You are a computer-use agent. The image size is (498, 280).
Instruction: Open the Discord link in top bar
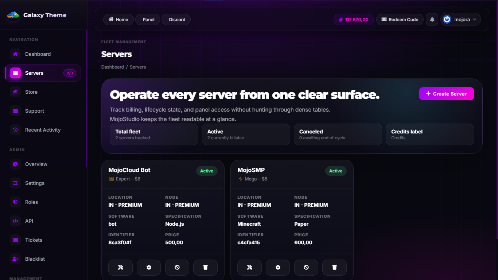coord(176,20)
